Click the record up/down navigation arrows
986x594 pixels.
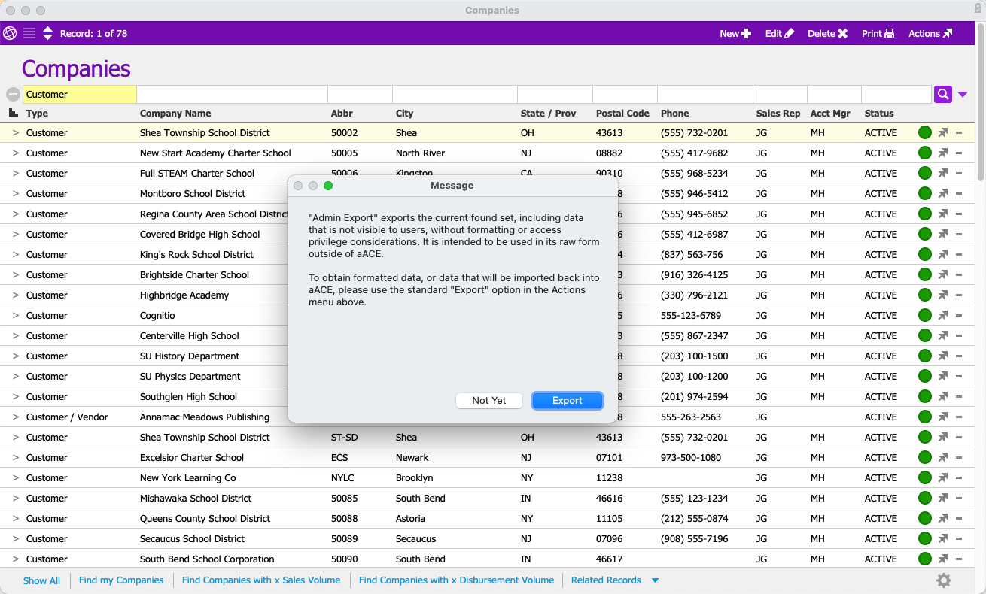click(x=47, y=33)
